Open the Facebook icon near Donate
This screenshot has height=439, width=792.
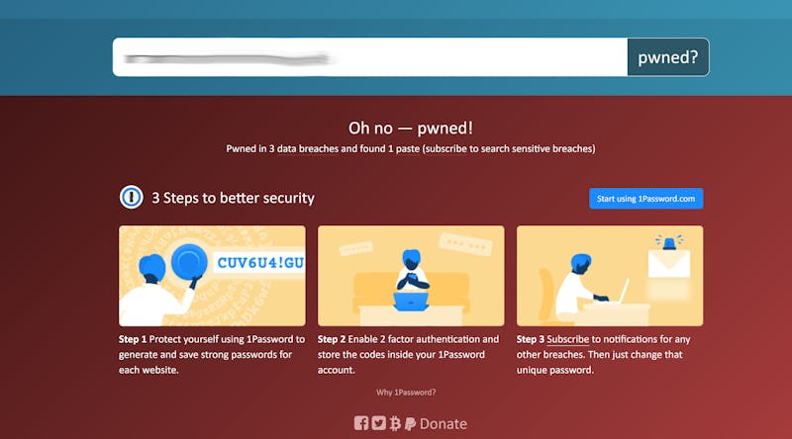pyautogui.click(x=361, y=423)
